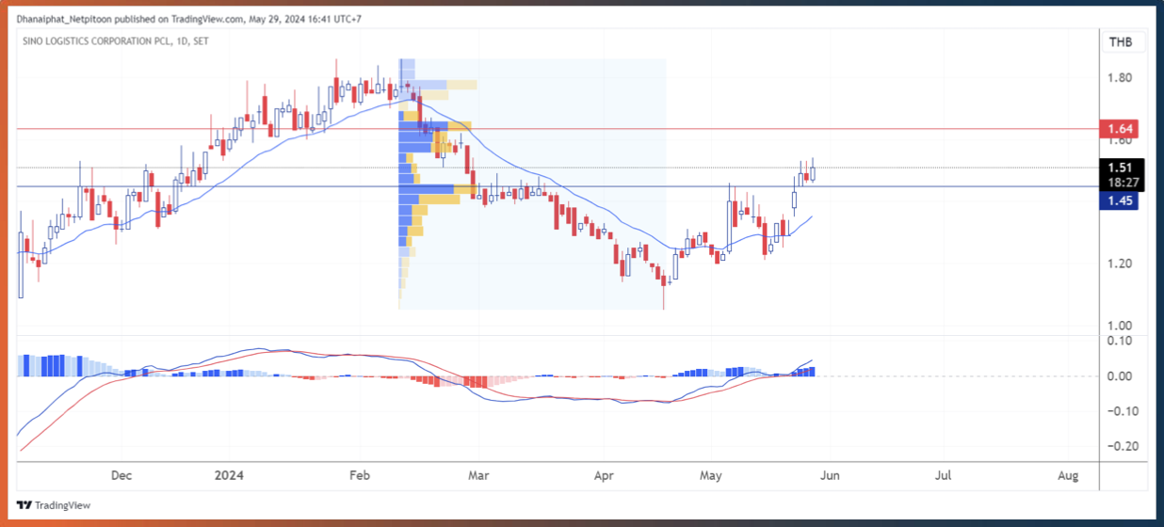
Task: Click the Feb label on time axis
Action: [360, 476]
